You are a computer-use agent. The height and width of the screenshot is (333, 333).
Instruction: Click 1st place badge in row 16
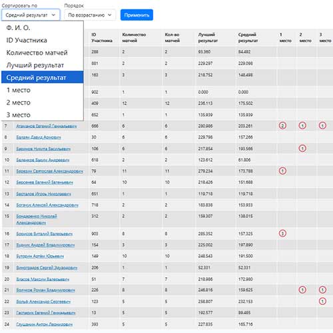pos(282,233)
